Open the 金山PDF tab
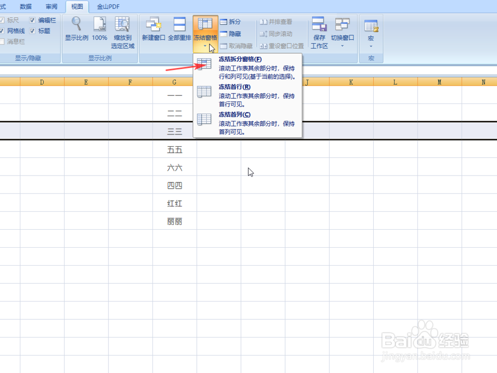Viewport: 497px width, 373px height. click(x=108, y=6)
